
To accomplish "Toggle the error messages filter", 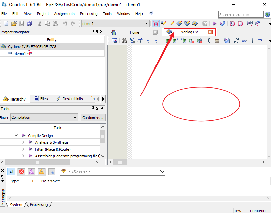I will tap(22, 172).
